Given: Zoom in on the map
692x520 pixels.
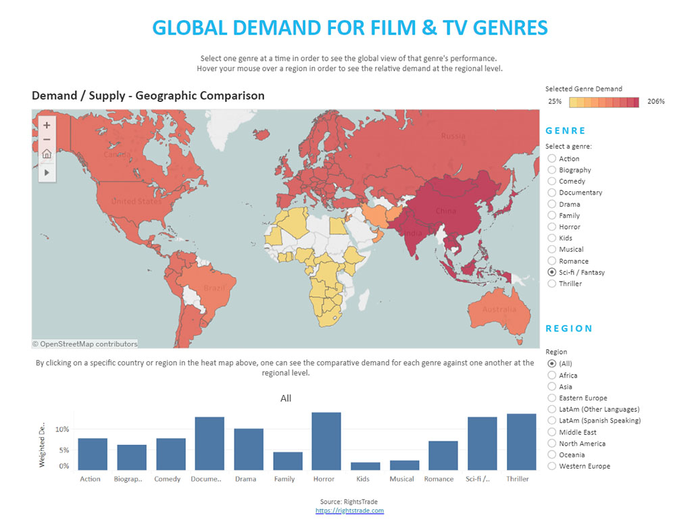Looking at the screenshot, I should pyautogui.click(x=47, y=125).
